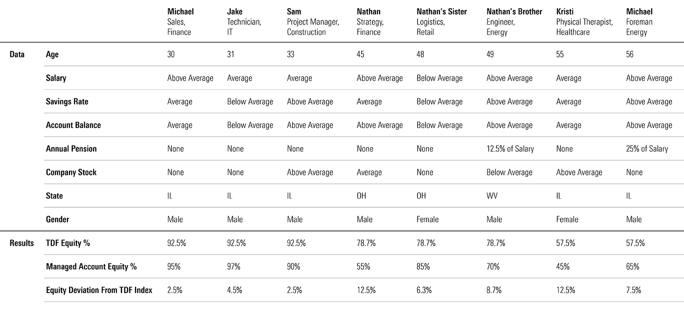Screen dimensions: 684x313
Task: Click the "12.5% of Salary" pension cell
Action: [510, 148]
